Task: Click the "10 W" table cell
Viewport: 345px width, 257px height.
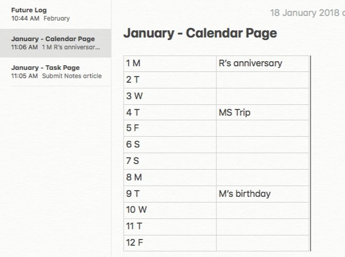Action: [170, 210]
